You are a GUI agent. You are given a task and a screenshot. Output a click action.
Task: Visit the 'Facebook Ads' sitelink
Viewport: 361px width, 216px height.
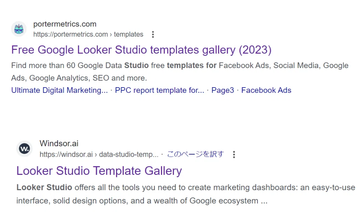point(266,90)
